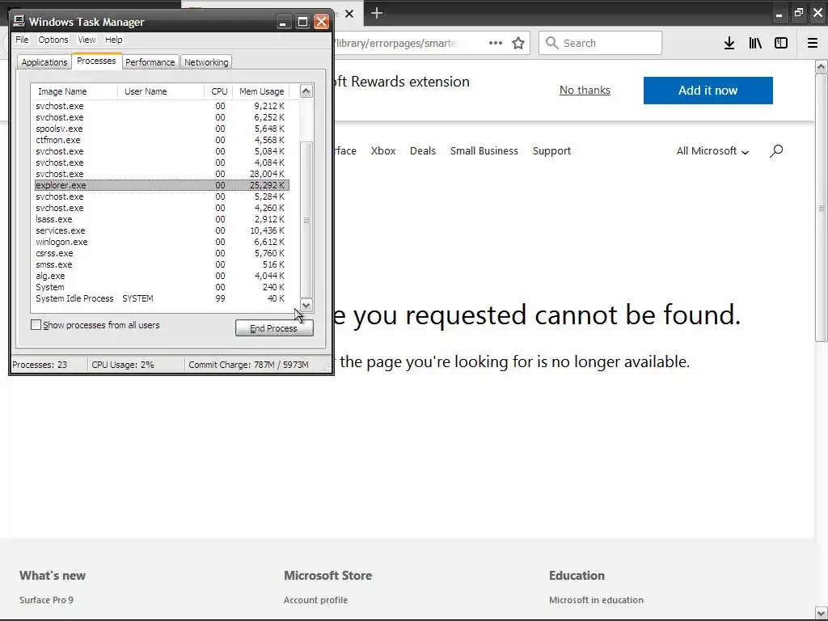Open the Firefox library bookshelf icon
828x621 pixels.
[755, 44]
